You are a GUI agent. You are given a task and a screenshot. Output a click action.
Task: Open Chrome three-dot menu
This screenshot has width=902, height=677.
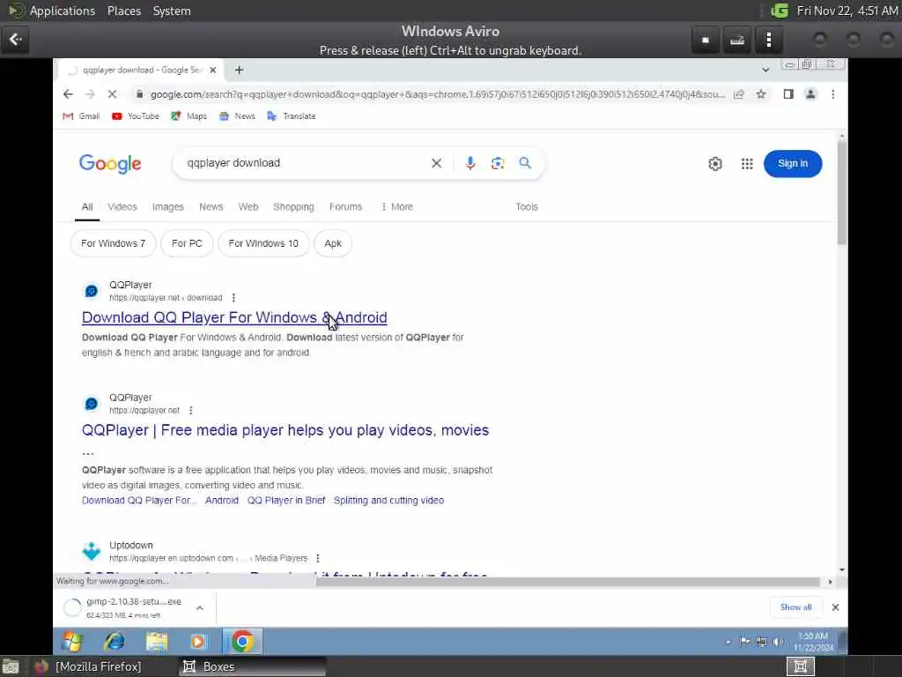pos(833,94)
